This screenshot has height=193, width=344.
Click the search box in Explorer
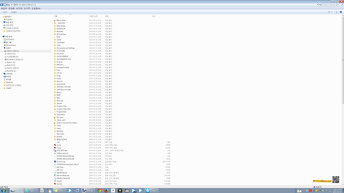click(x=332, y=5)
